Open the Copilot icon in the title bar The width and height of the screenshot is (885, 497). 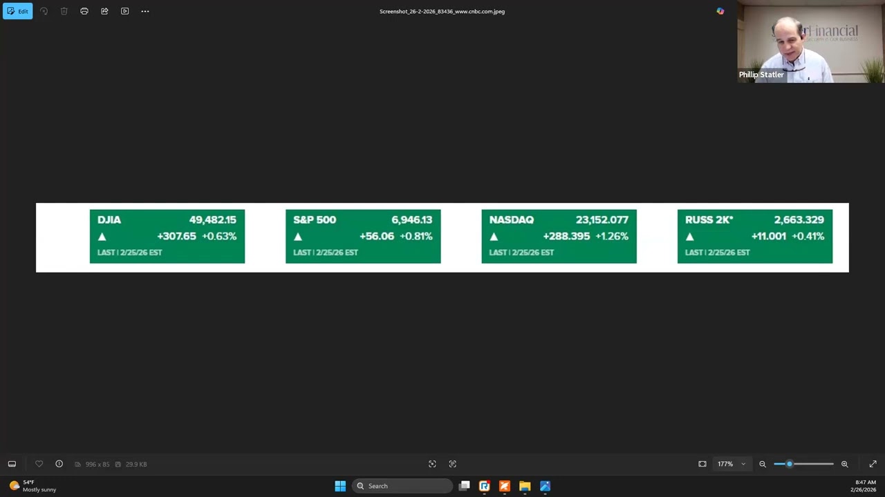coord(720,11)
